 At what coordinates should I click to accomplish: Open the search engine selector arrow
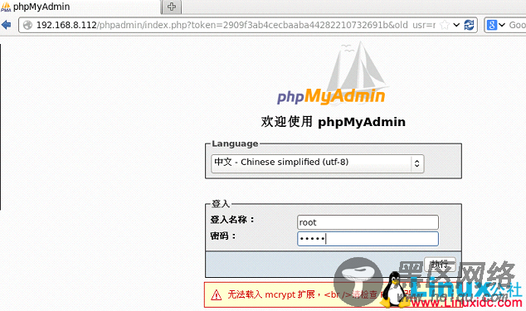[502, 25]
